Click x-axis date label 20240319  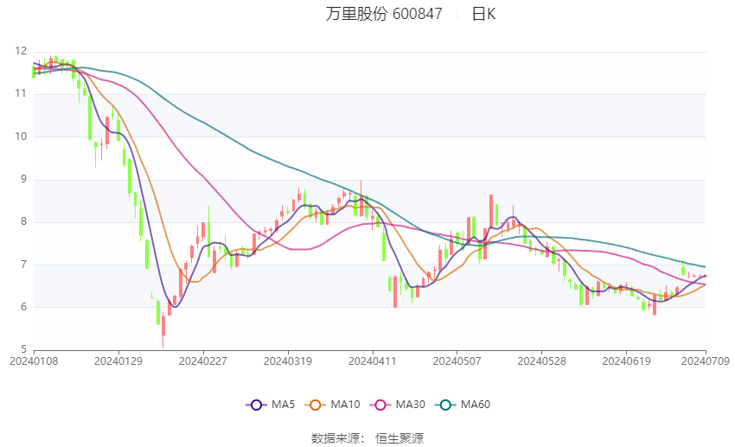coord(288,361)
